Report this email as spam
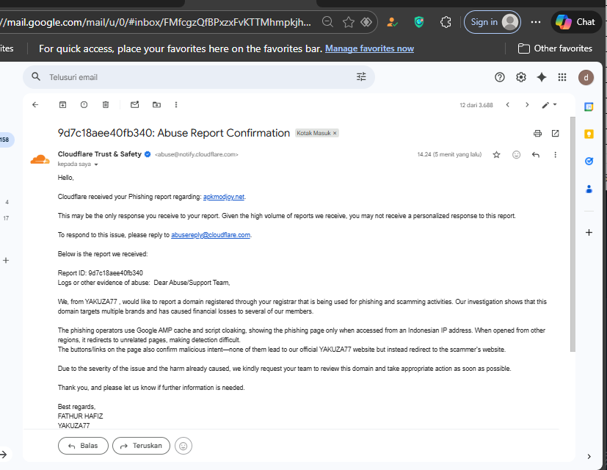Viewport: 607px width, 470px height. (x=84, y=104)
